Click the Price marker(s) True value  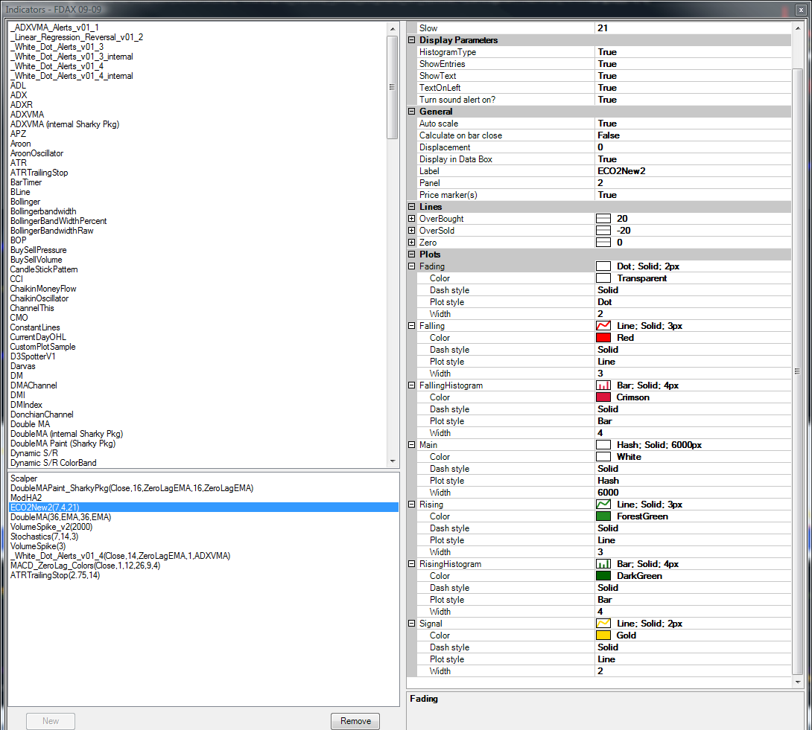point(693,194)
